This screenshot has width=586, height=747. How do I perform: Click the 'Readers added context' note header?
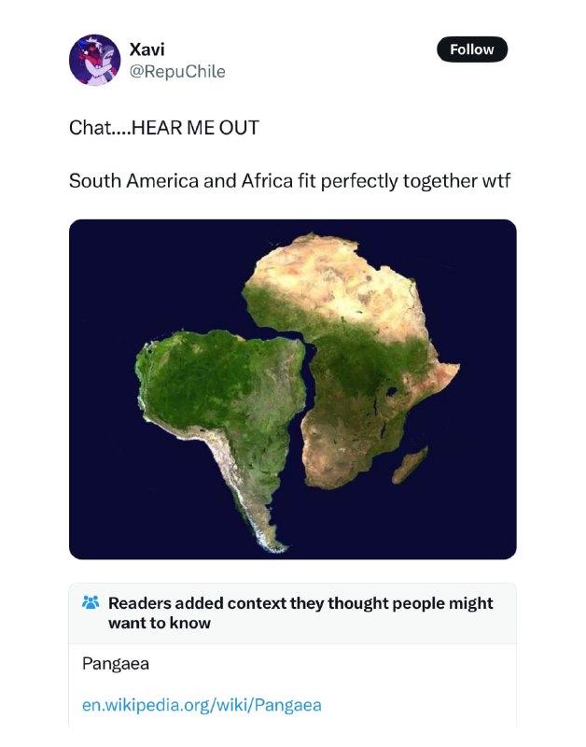click(300, 613)
